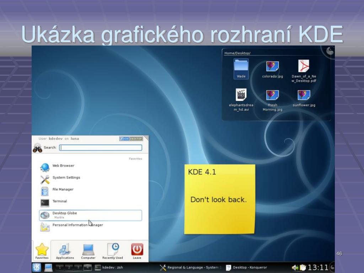Select the sunflower.jpg image file
This screenshot has height=273, width=364.
(304, 98)
